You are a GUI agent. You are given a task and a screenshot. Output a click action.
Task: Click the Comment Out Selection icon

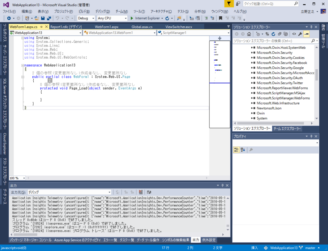pyautogui.click(x=206, y=18)
